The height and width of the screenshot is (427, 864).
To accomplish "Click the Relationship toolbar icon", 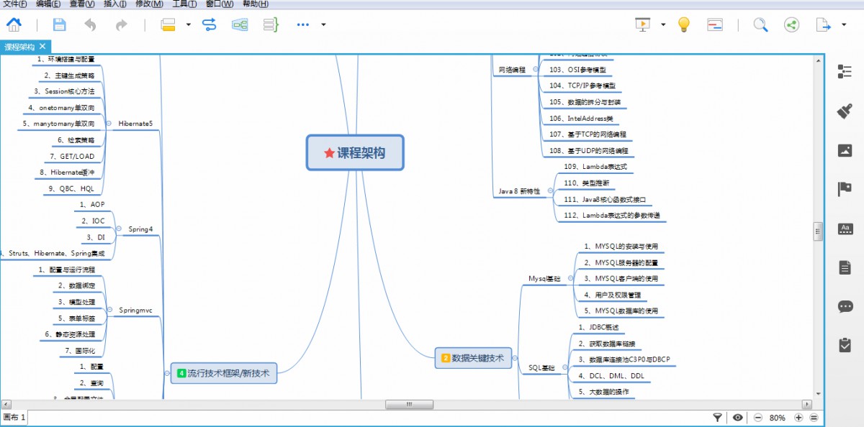I will pos(208,24).
